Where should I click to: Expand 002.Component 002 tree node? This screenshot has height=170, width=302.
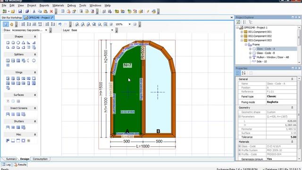pos(242,36)
